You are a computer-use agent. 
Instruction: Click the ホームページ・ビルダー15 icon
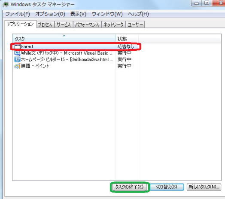click(17, 59)
